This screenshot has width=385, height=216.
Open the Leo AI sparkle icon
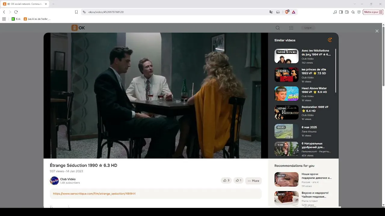pyautogui.click(x=353, y=12)
